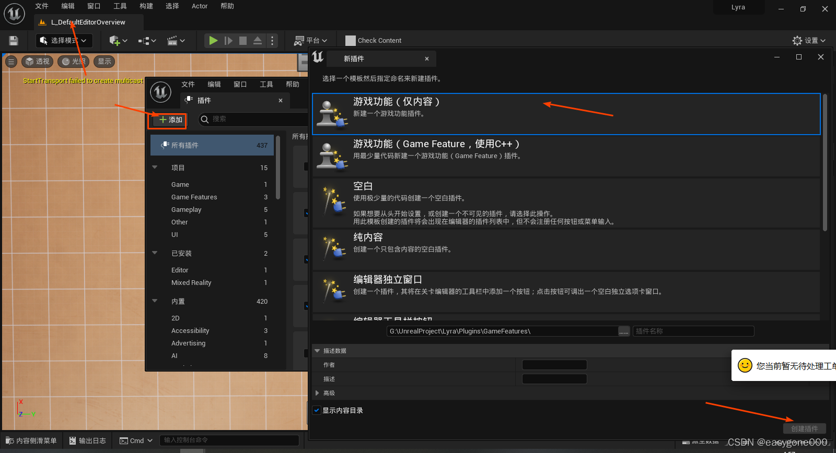Click the 插件名称 plugin name field

693,331
